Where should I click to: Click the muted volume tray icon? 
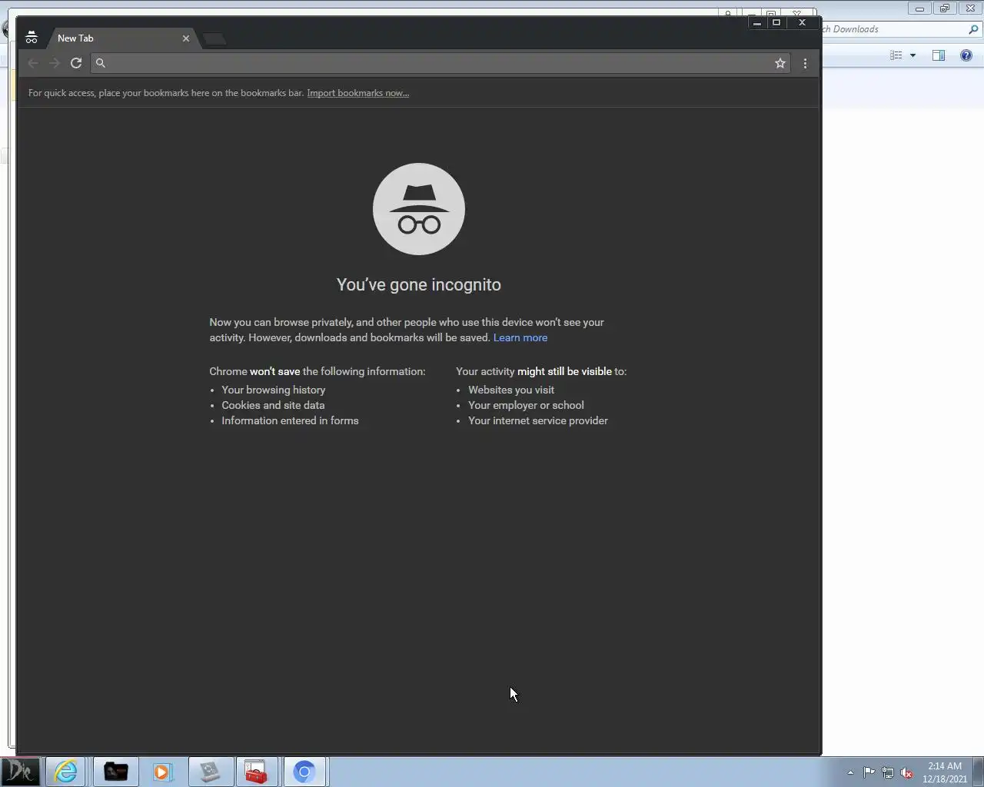click(907, 772)
